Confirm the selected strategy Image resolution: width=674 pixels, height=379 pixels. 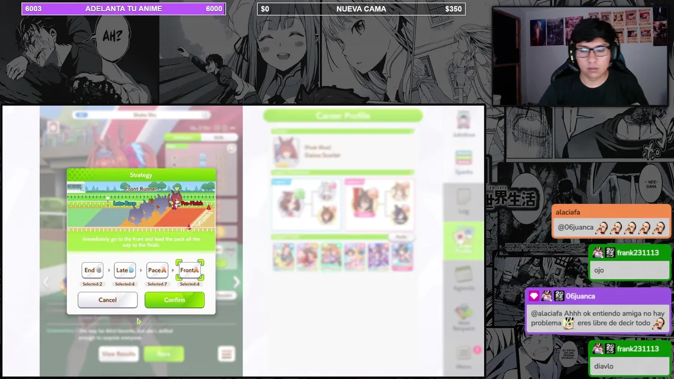point(174,300)
